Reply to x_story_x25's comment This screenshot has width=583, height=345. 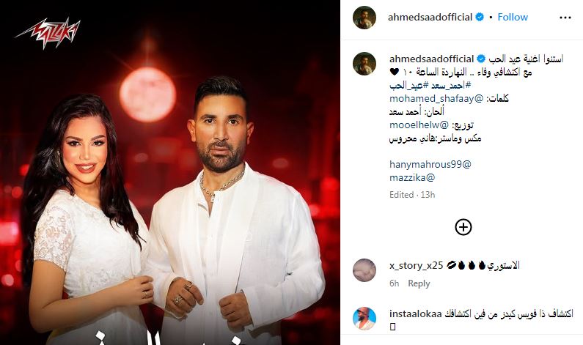(x=419, y=283)
